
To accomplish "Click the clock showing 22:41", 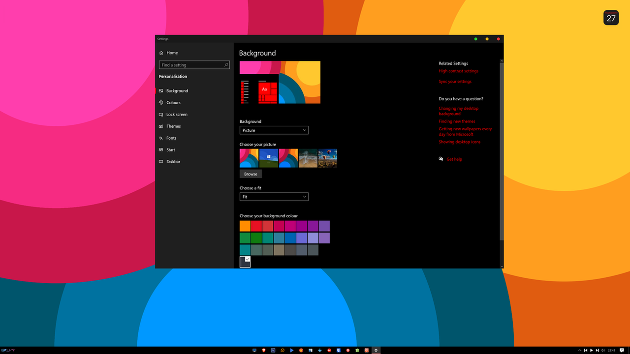I will (x=611, y=350).
